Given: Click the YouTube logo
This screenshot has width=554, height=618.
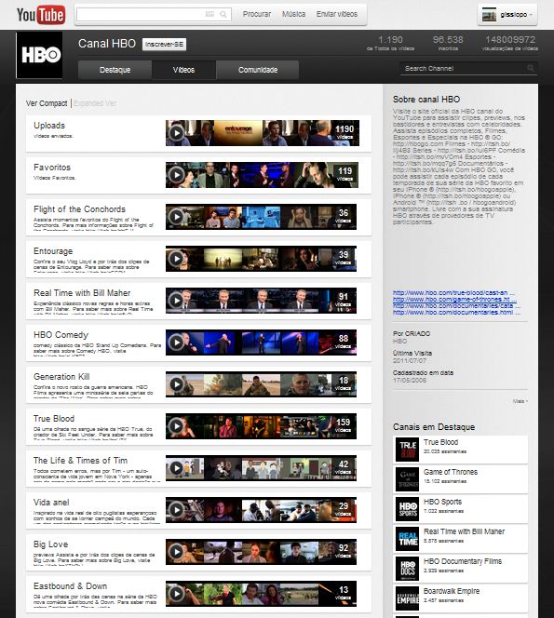Looking at the screenshot, I should click(41, 15).
